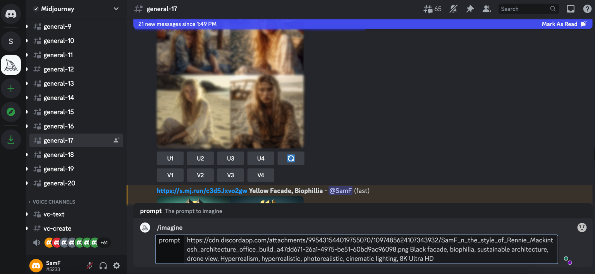Open the threads icon showing 65
Screen dimensions: 595x274
coord(432,9)
